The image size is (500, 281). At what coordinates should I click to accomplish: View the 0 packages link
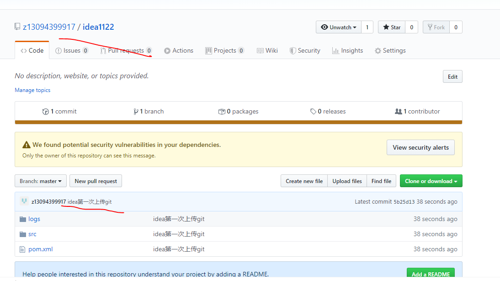click(238, 112)
